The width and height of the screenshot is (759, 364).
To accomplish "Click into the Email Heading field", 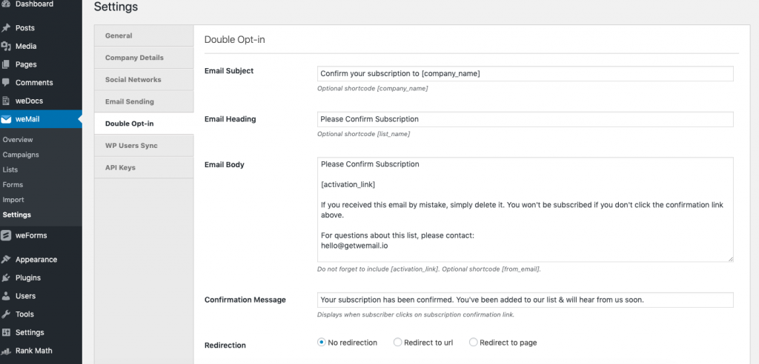I will pos(526,119).
